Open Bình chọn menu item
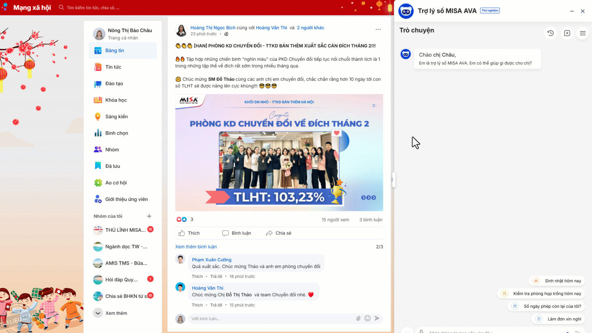Image resolution: width=592 pixels, height=333 pixels. 123,133
